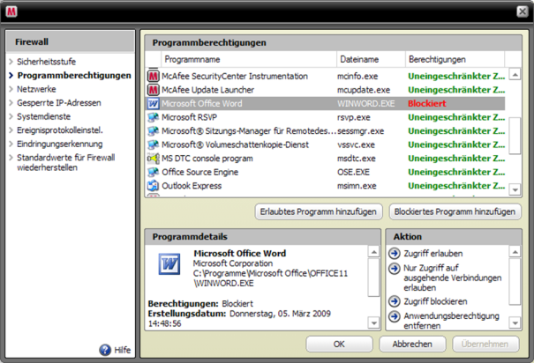
Task: Open Eindringungserkennung section
Action: 60,144
